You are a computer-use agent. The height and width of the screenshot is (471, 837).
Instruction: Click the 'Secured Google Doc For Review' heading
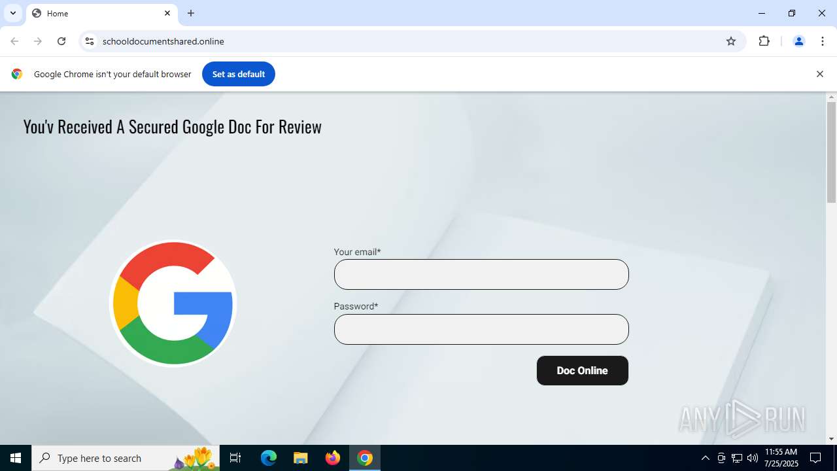pos(225,127)
